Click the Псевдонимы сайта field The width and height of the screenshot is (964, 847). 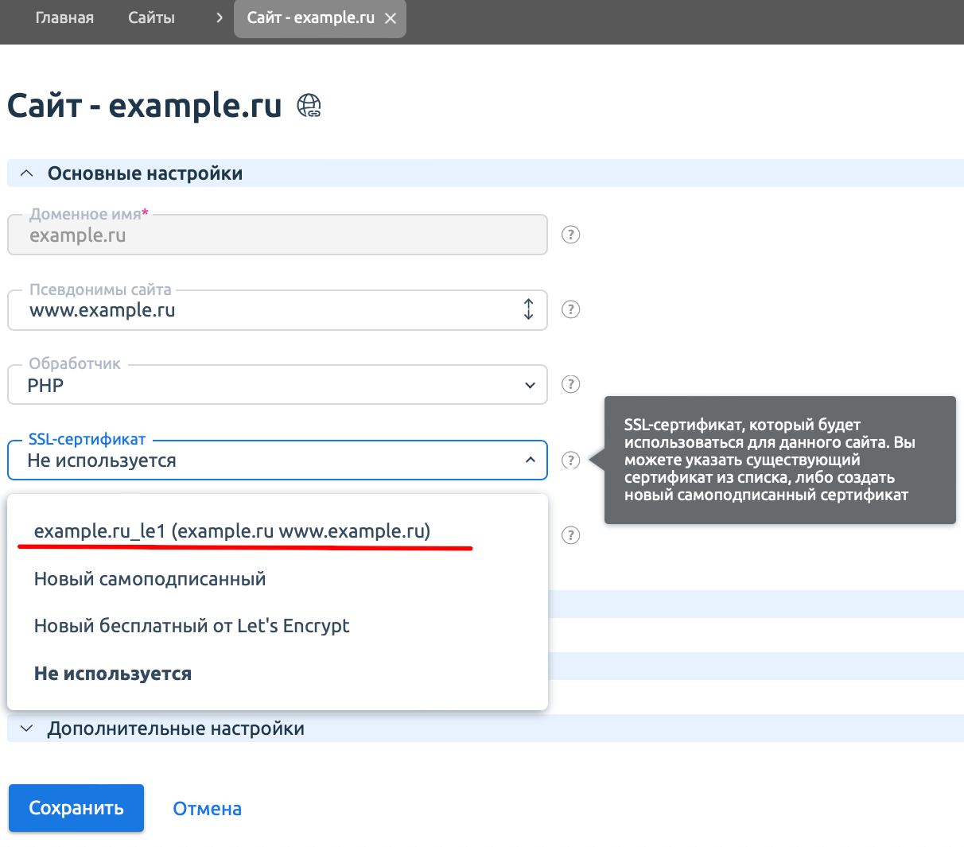click(278, 310)
